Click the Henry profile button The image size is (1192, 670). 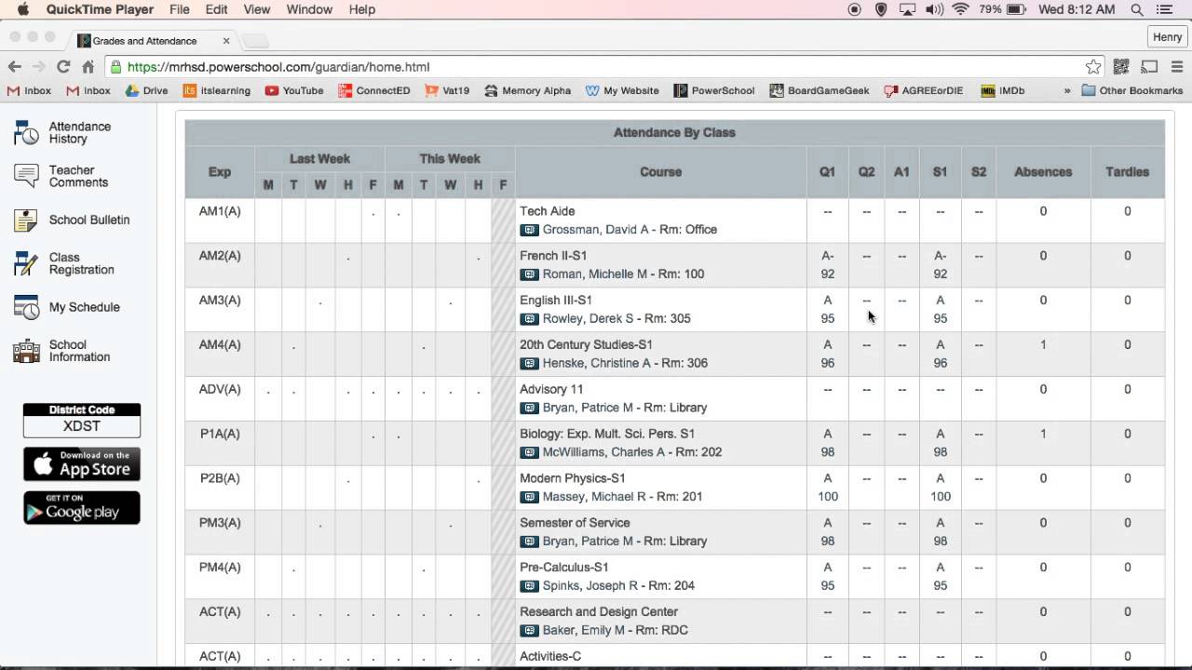tap(1167, 37)
